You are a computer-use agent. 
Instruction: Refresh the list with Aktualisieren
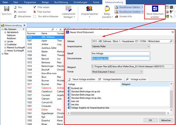click(x=22, y=16)
